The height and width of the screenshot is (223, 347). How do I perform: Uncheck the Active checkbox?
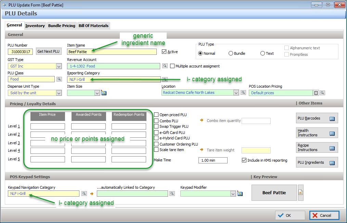[164, 52]
